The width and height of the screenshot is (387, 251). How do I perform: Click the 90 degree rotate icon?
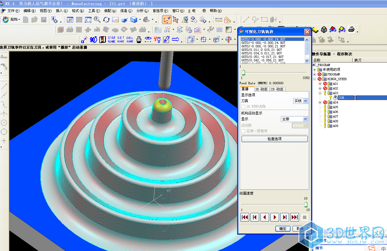(93, 39)
